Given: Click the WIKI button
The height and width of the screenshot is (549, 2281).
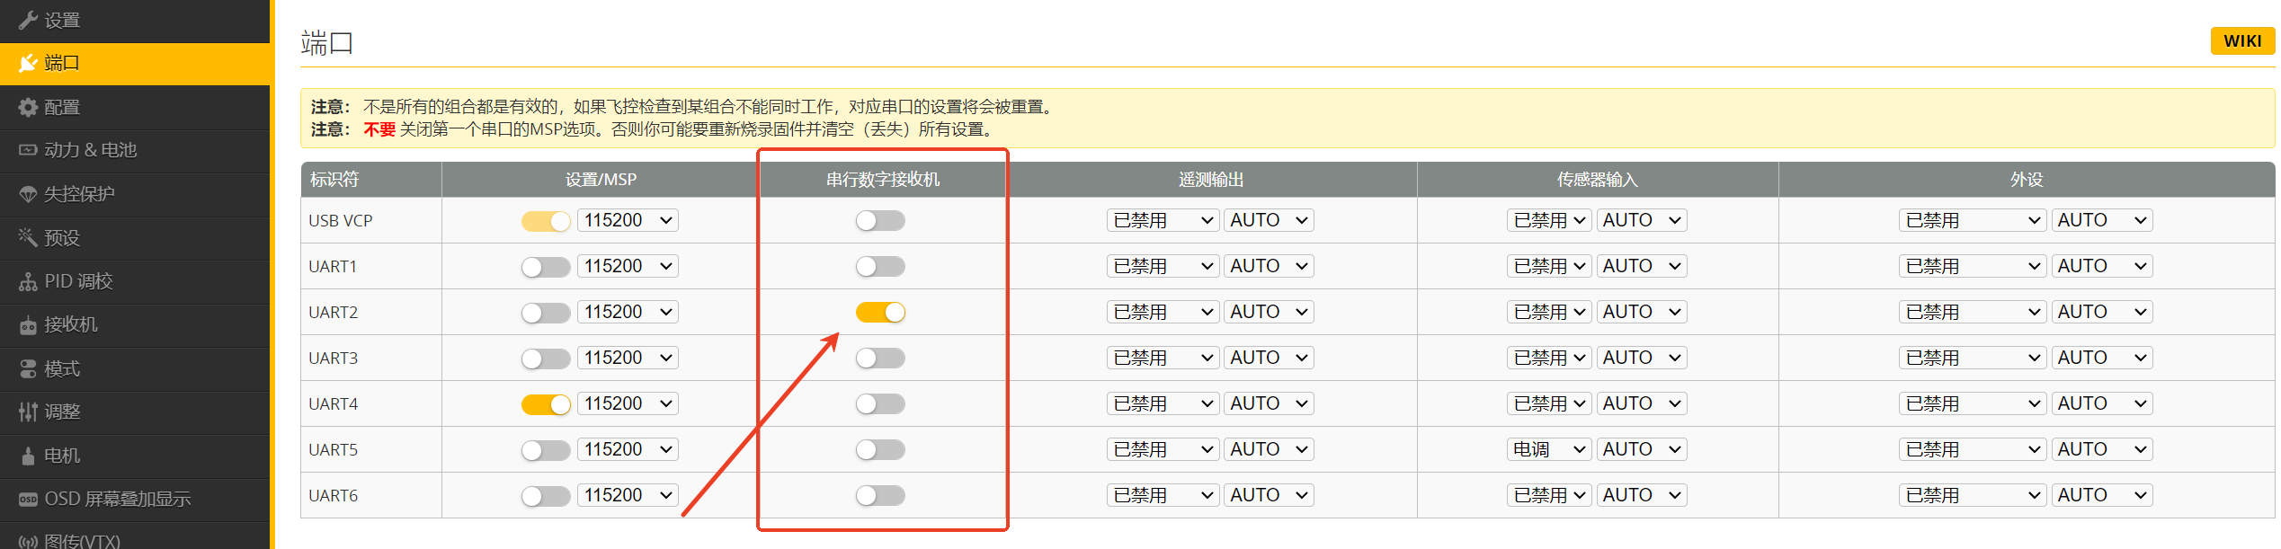Looking at the screenshot, I should (2242, 40).
